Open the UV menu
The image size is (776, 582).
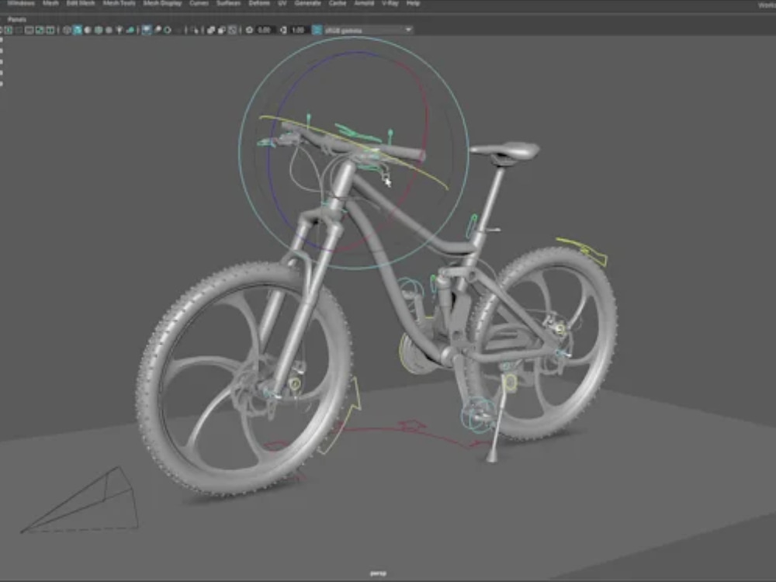(282, 3)
